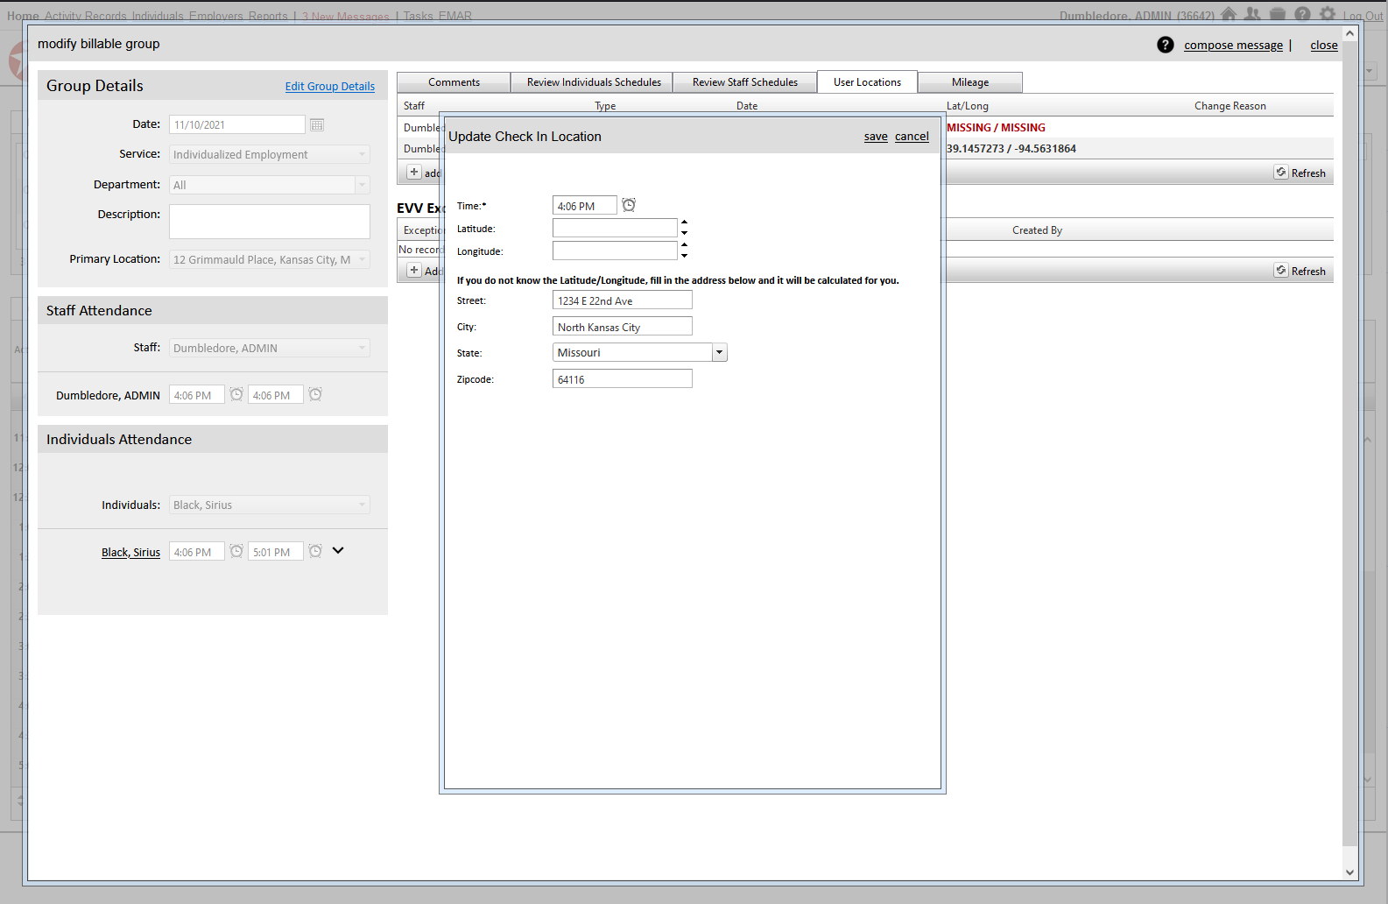Open the calendar picker beside Date field

(317, 125)
